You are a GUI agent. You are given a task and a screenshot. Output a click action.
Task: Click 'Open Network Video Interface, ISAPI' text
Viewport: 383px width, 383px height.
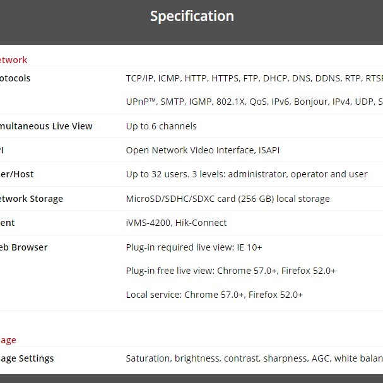(202, 150)
